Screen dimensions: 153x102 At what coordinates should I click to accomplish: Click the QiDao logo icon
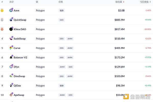11,85
